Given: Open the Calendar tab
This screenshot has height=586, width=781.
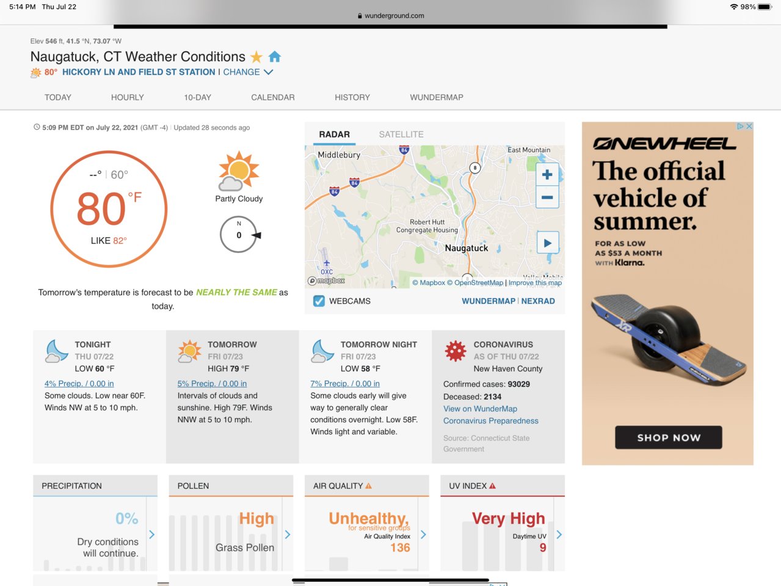Looking at the screenshot, I should click(273, 97).
